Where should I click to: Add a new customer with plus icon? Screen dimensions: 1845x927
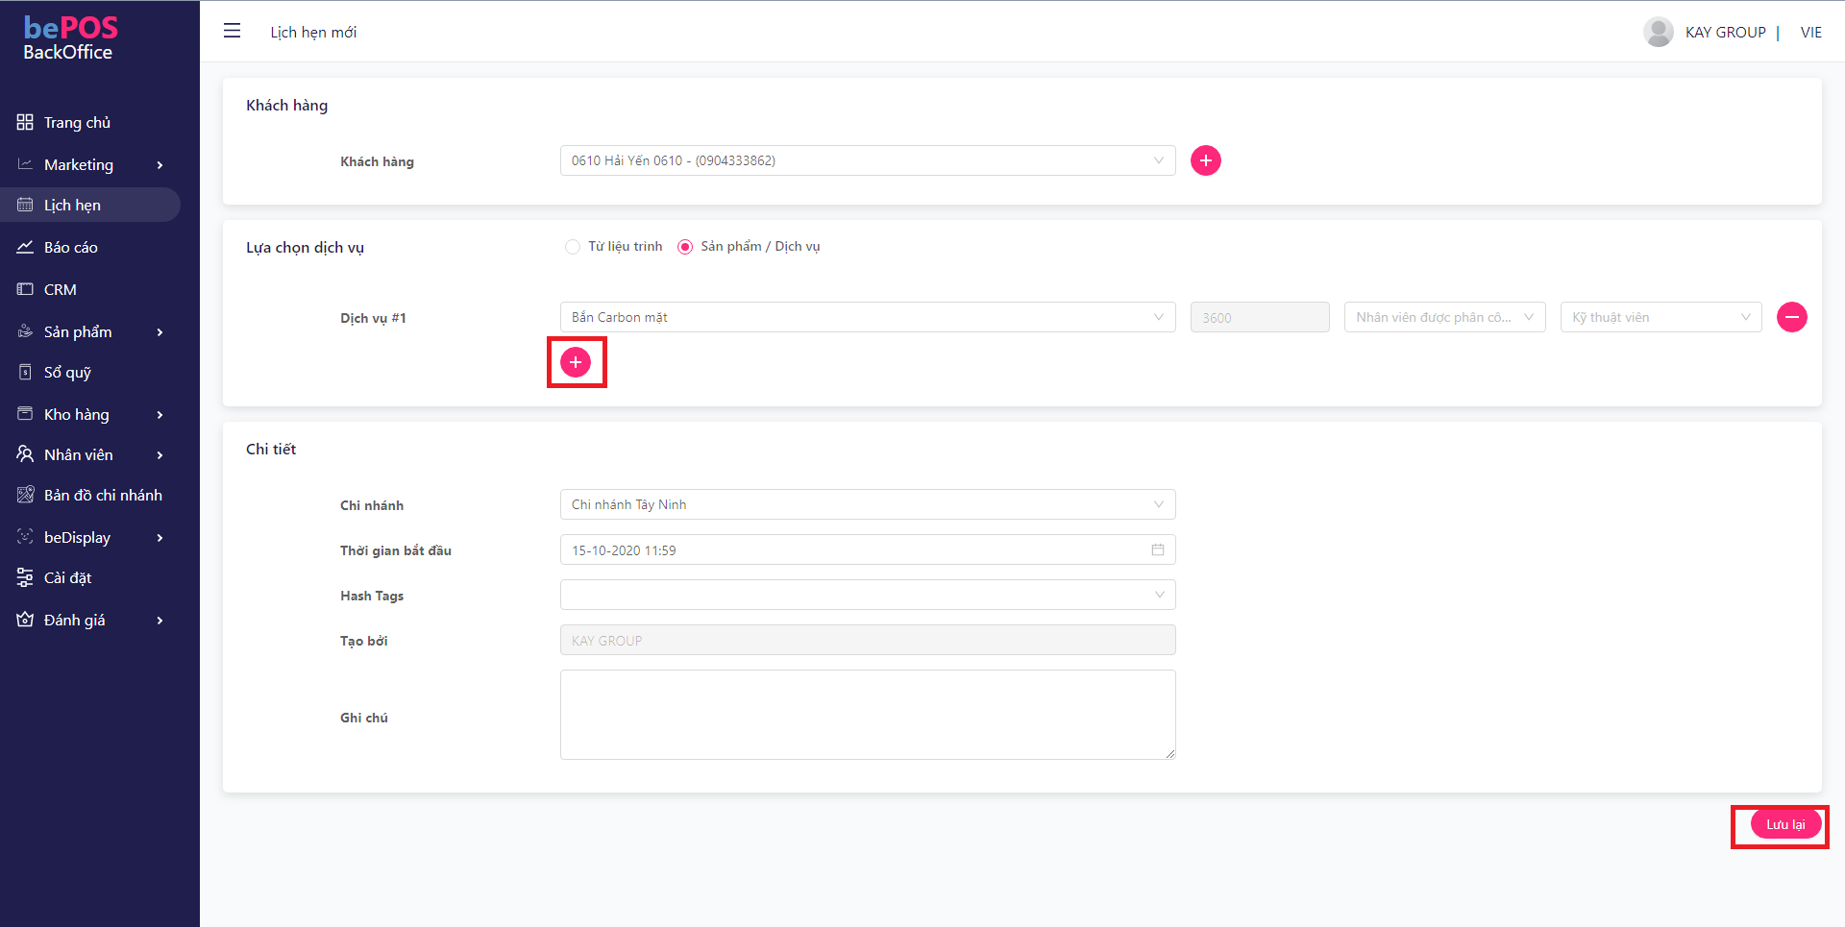pos(1205,160)
